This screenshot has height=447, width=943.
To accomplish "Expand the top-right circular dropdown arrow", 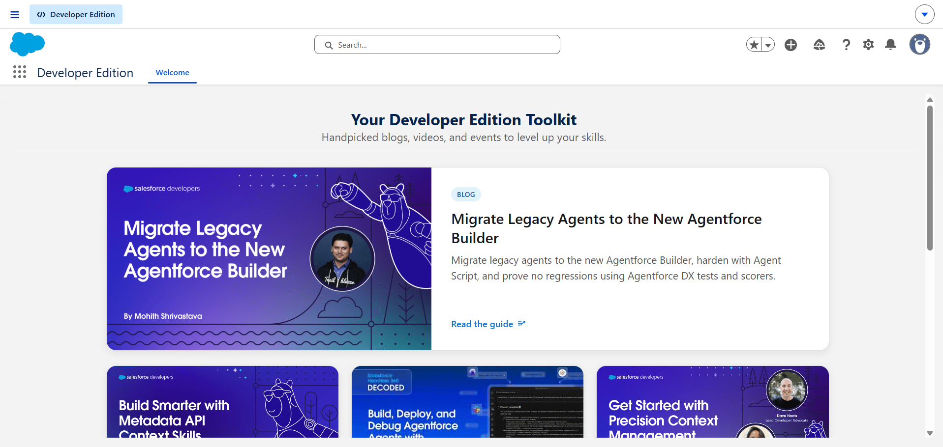I will (x=924, y=14).
